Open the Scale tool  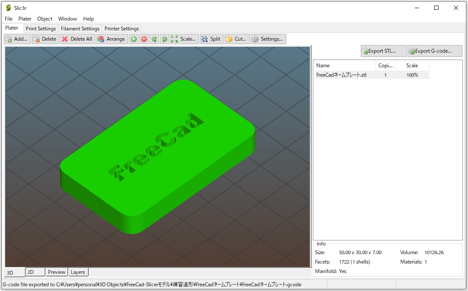pyautogui.click(x=184, y=39)
